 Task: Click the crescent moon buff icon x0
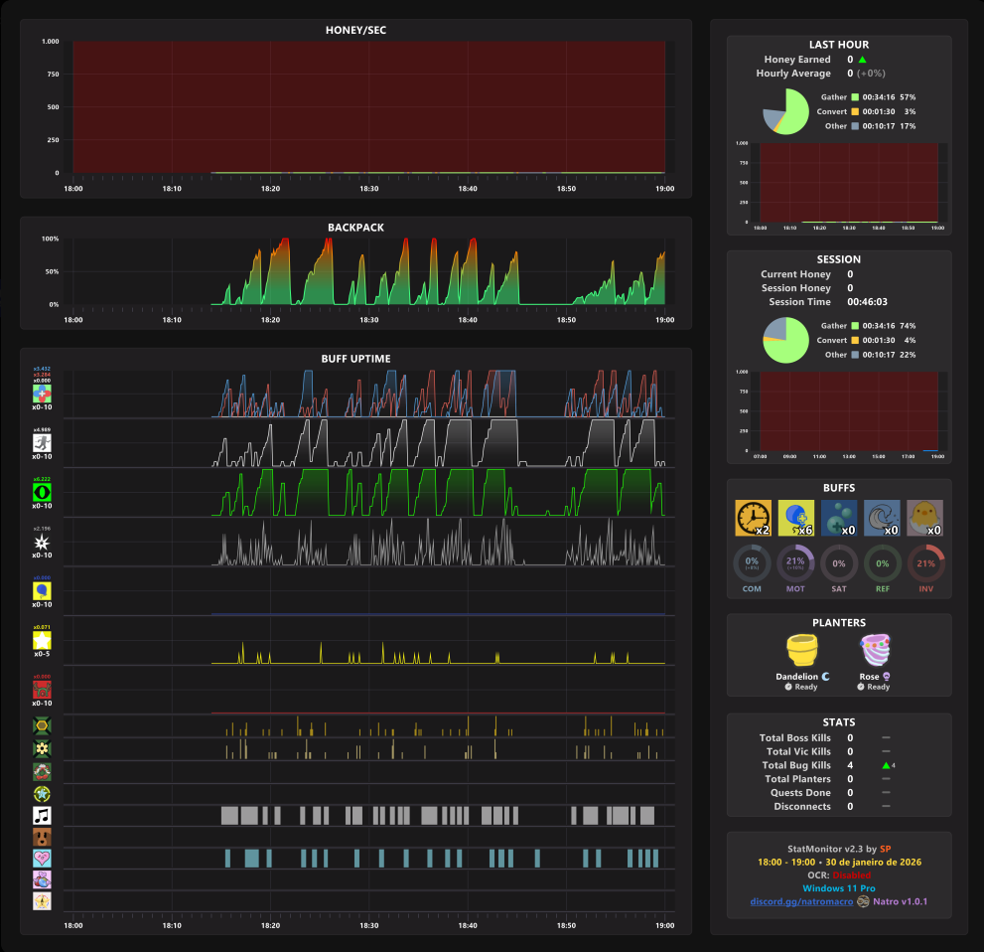[882, 518]
